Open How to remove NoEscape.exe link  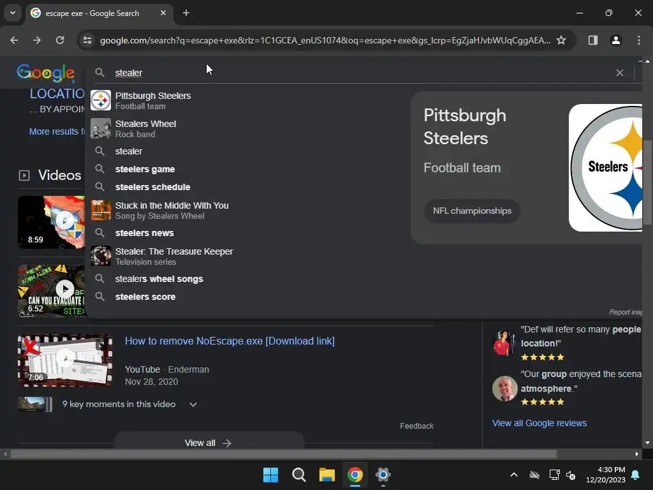pyautogui.click(x=230, y=341)
